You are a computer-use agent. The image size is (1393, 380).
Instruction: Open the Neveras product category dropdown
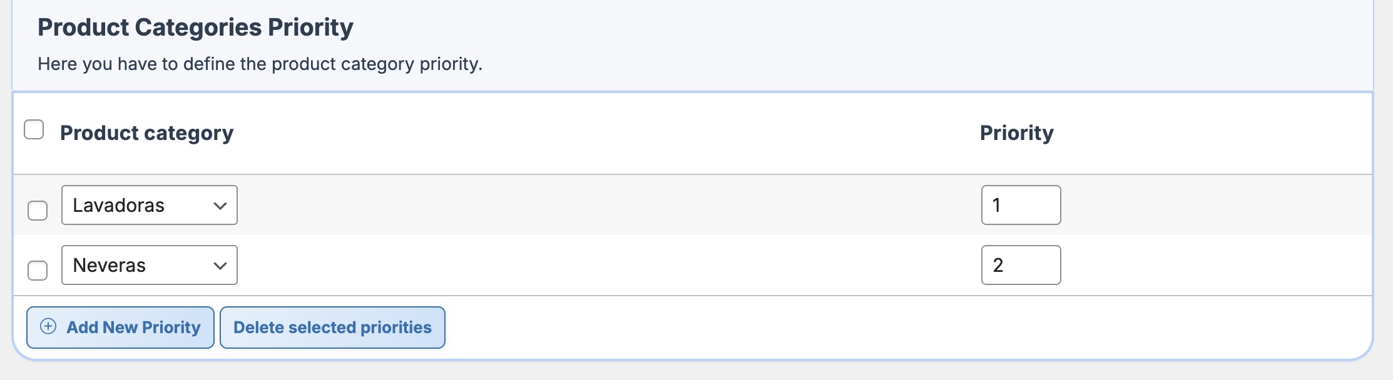(x=149, y=265)
